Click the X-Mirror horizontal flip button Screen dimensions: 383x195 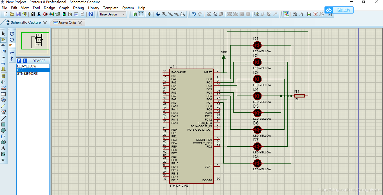click(x=12, y=53)
